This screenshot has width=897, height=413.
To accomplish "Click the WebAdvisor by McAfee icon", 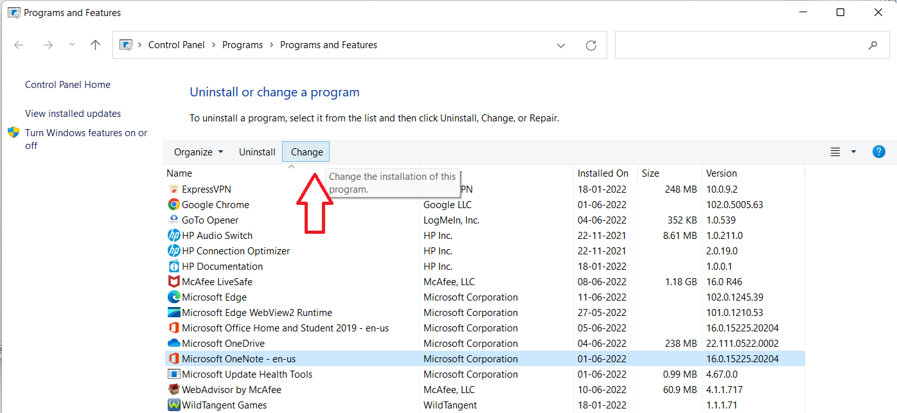I will (x=173, y=390).
